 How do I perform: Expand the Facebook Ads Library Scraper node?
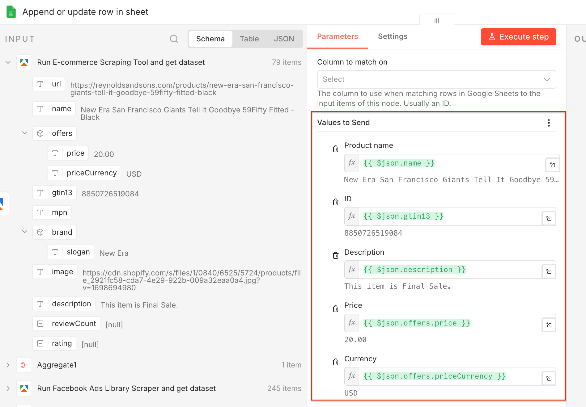(x=8, y=388)
